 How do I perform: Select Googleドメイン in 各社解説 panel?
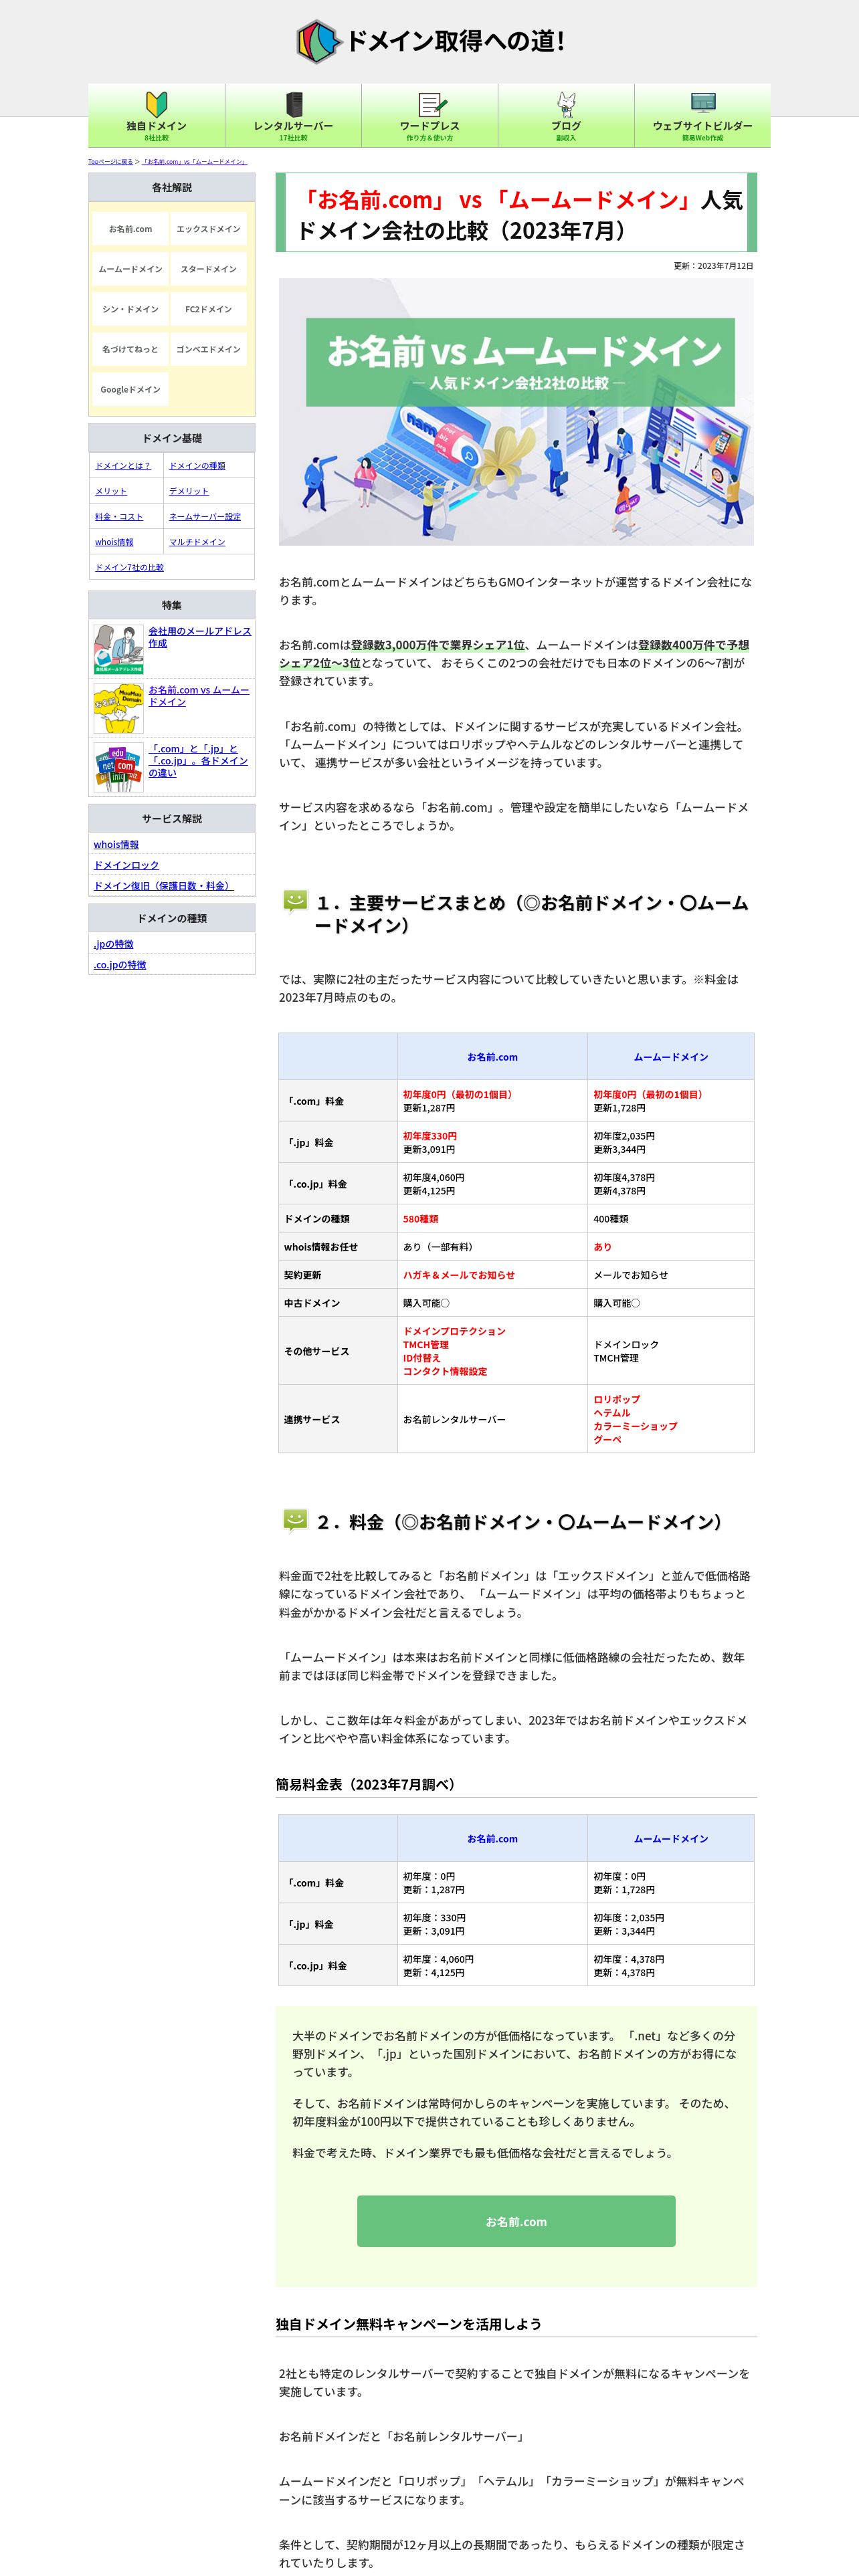(x=131, y=389)
